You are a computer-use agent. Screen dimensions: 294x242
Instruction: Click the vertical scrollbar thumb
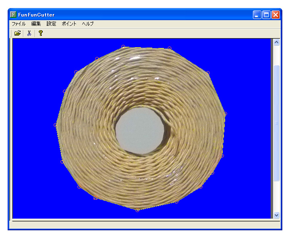pyautogui.click(x=276, y=123)
